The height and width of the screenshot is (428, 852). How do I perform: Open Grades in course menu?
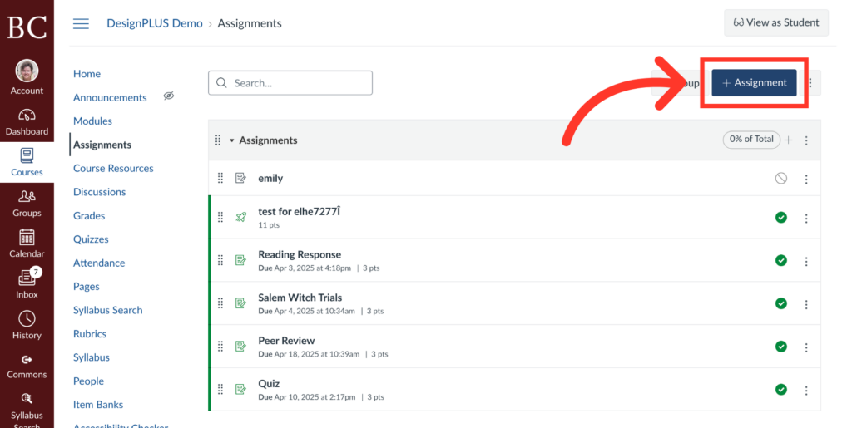(89, 215)
